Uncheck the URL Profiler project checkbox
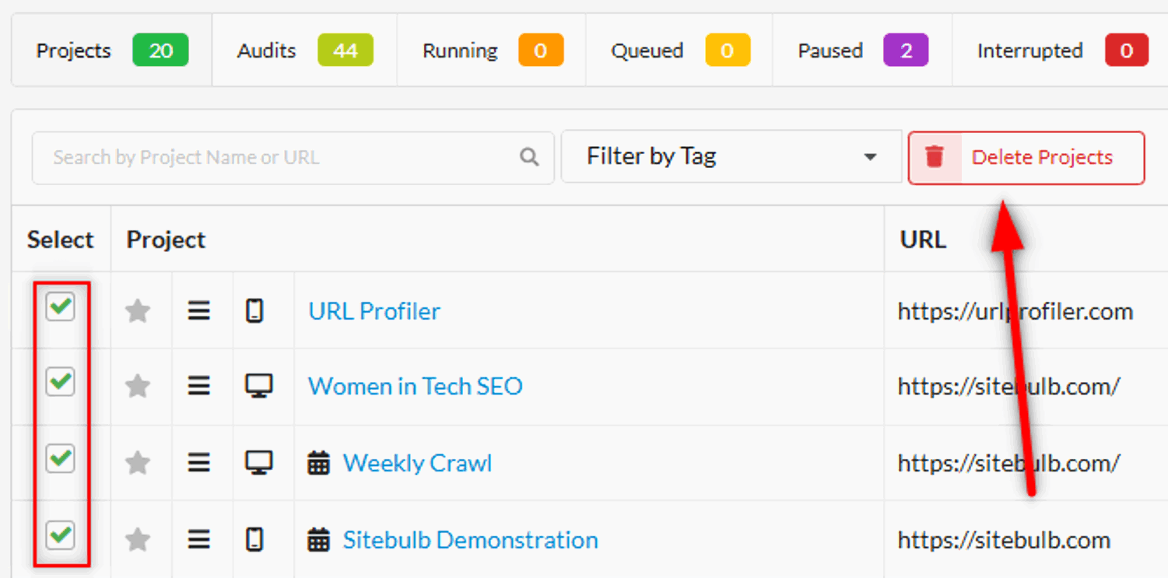 pos(60,307)
